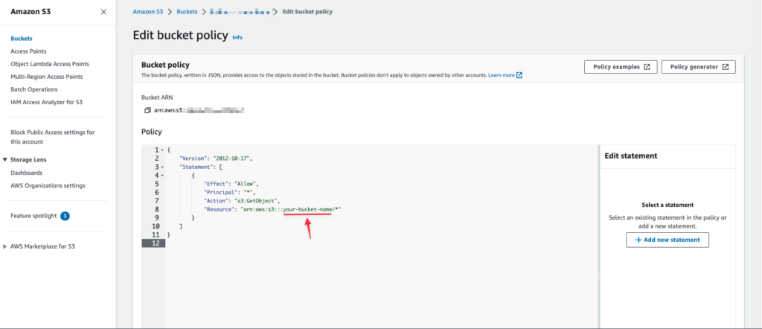The height and width of the screenshot is (329, 762).
Task: Open the blurred bucket name breadcrumb
Action: 240,12
